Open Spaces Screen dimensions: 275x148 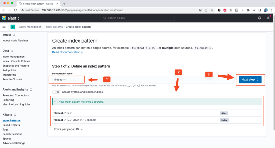[7, 139]
